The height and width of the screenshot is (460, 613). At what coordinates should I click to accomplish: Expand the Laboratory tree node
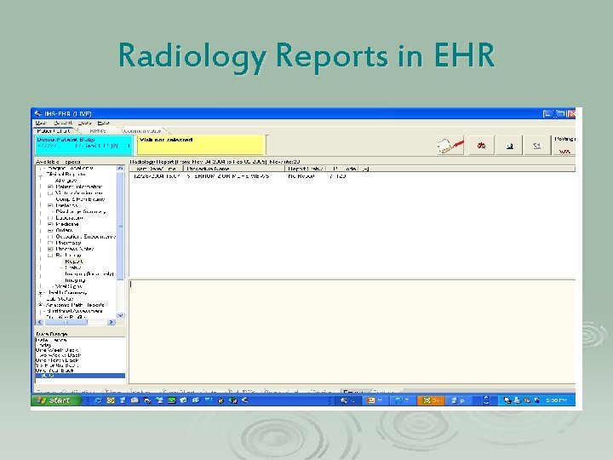[50, 218]
